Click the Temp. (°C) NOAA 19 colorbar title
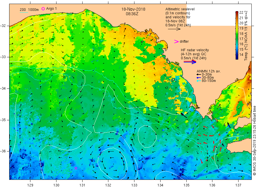Image resolution: width=258 pixels, height=189 pixels. pyautogui.click(x=246, y=36)
